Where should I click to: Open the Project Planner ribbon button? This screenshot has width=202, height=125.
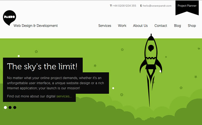[187, 6]
